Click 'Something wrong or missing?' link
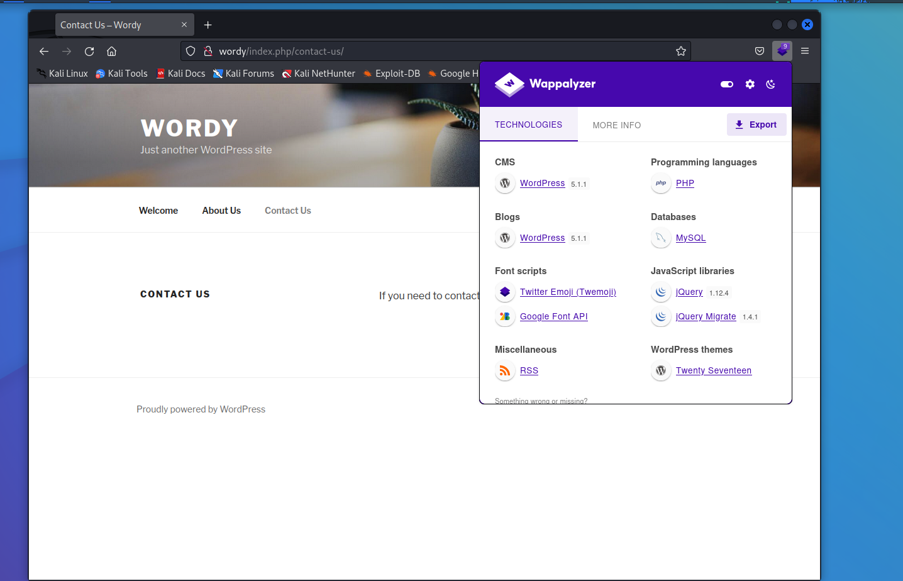The height and width of the screenshot is (581, 903). pos(541,401)
